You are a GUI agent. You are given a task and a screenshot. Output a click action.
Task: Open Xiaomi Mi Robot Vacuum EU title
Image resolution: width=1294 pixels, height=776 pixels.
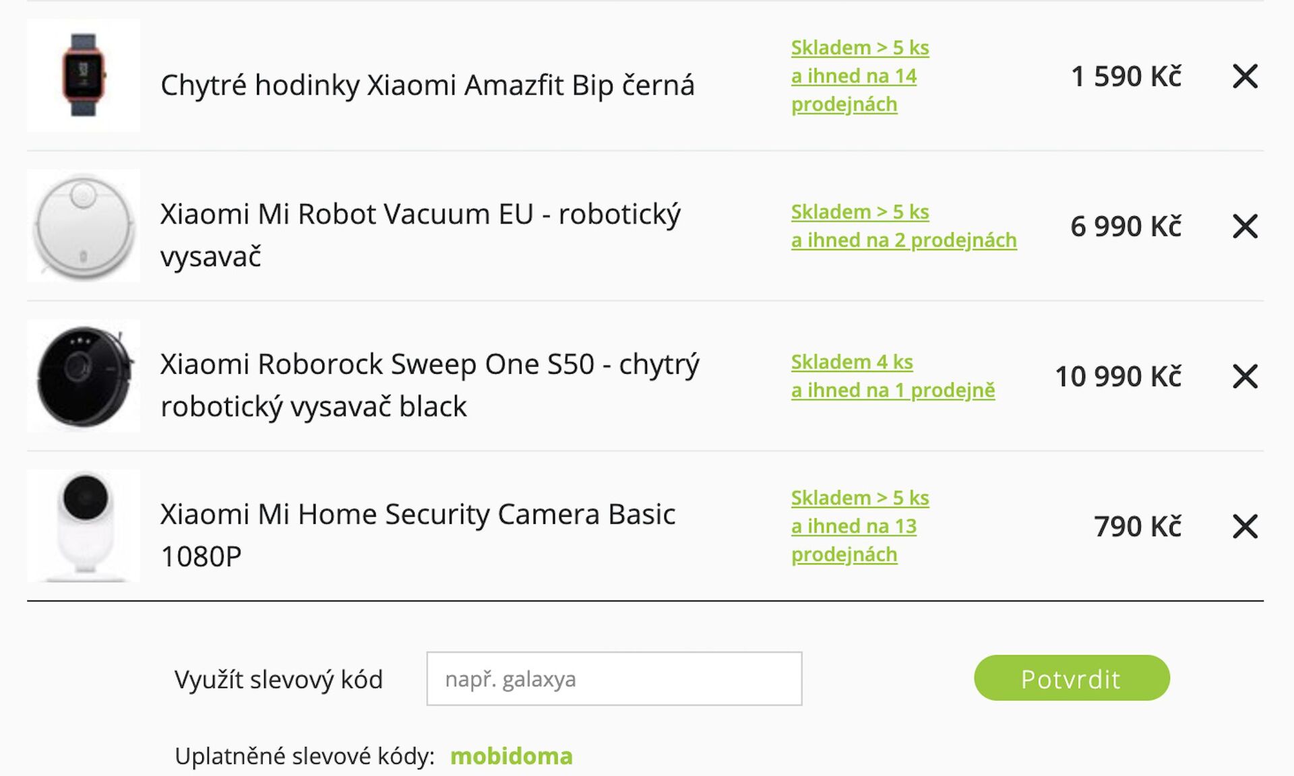click(x=421, y=214)
